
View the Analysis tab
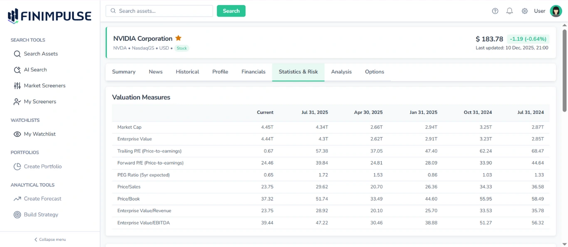click(x=341, y=72)
